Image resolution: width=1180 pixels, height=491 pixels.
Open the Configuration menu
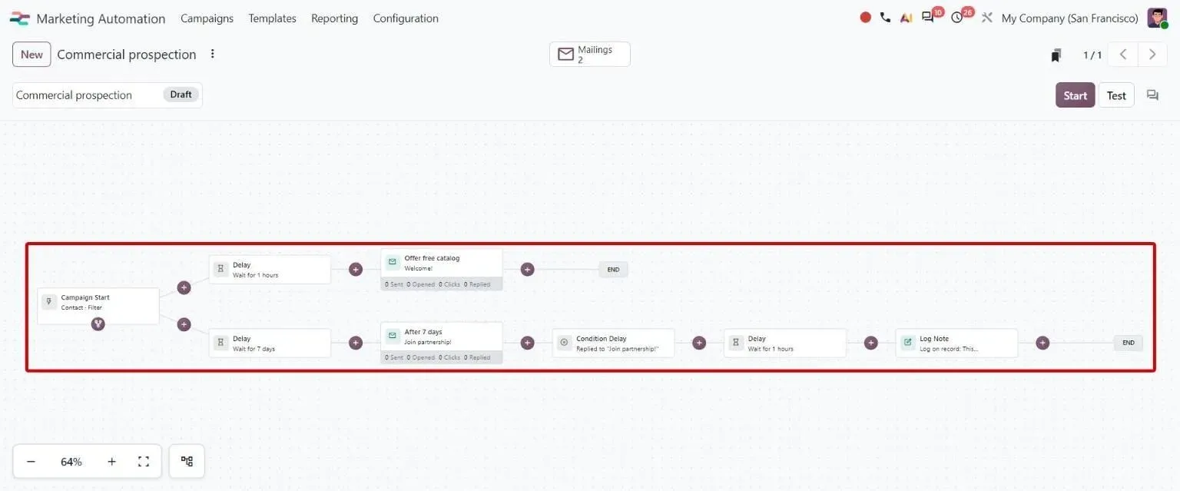(x=406, y=18)
